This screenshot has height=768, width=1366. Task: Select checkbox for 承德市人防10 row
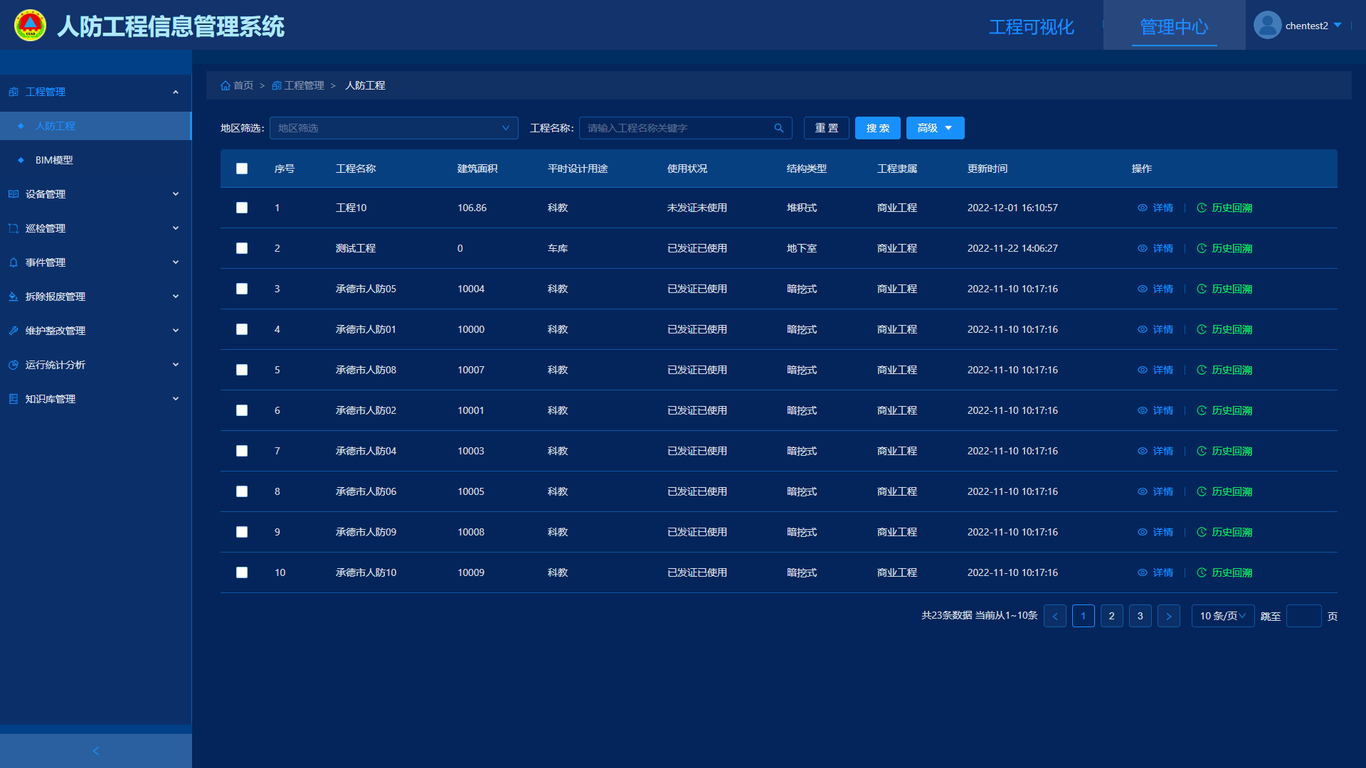[x=242, y=572]
